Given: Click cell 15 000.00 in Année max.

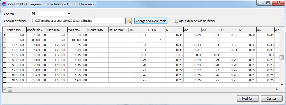Looking at the screenshot, I should click(x=37, y=45).
